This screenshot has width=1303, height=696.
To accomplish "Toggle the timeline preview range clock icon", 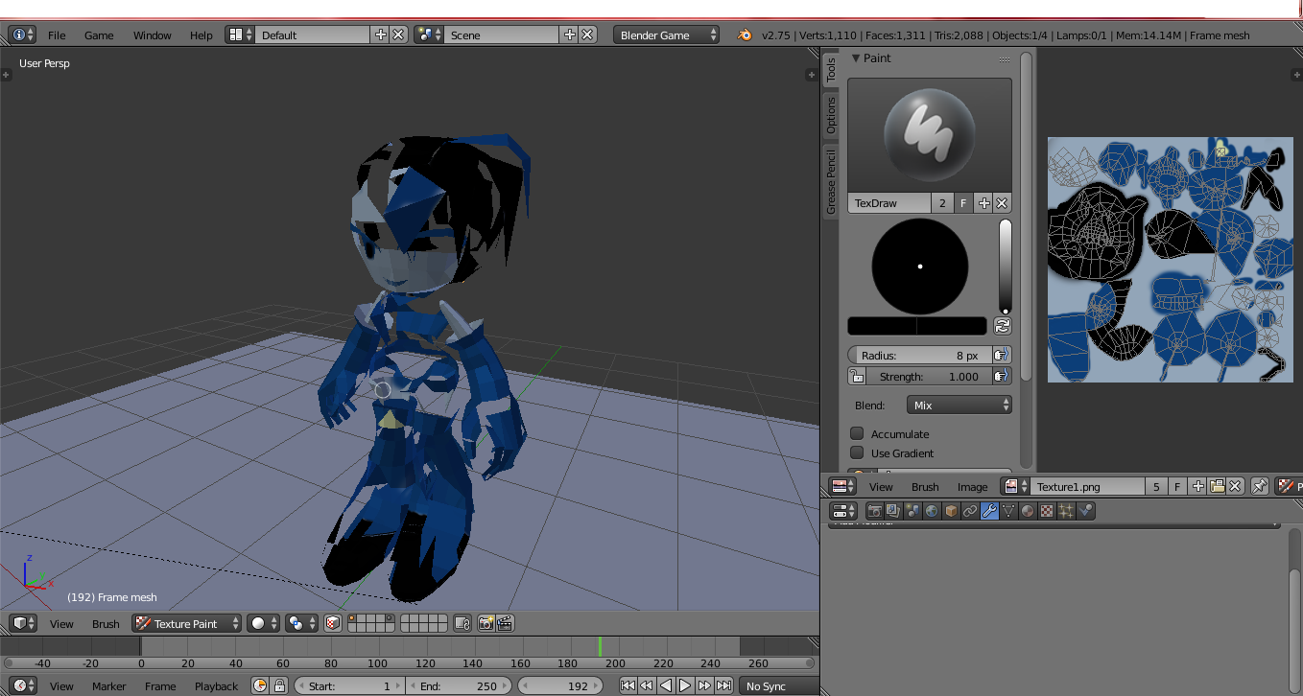I will [260, 685].
